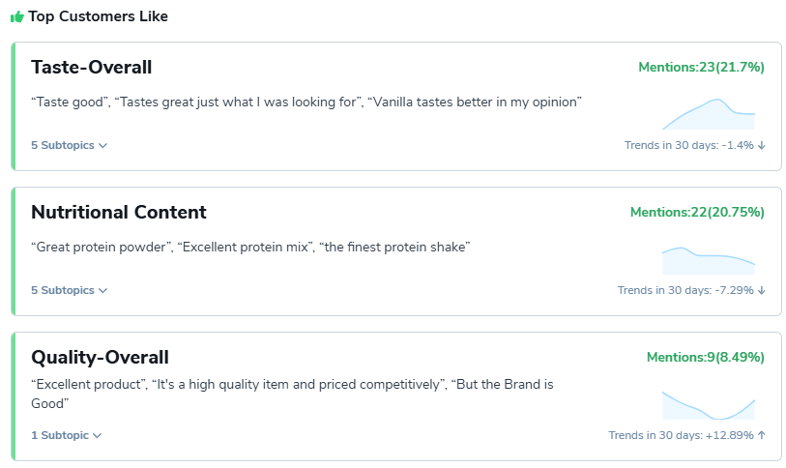Click Mentions:22(20.75%) label

click(x=697, y=212)
